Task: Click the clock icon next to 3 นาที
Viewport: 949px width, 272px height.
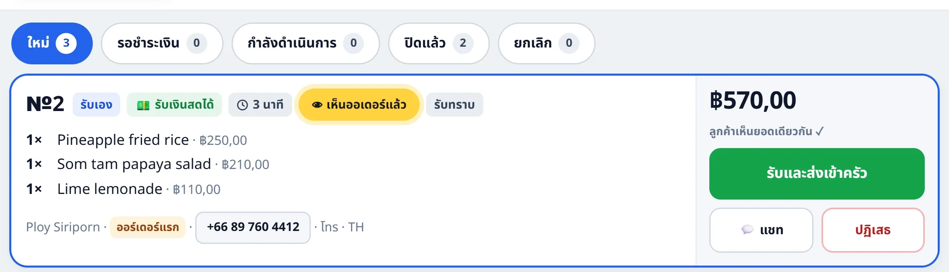Action: [x=242, y=105]
